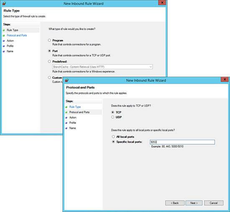This screenshot has height=212, width=230.
Task: Select the Custom rule radio button
Action: tap(49, 77)
